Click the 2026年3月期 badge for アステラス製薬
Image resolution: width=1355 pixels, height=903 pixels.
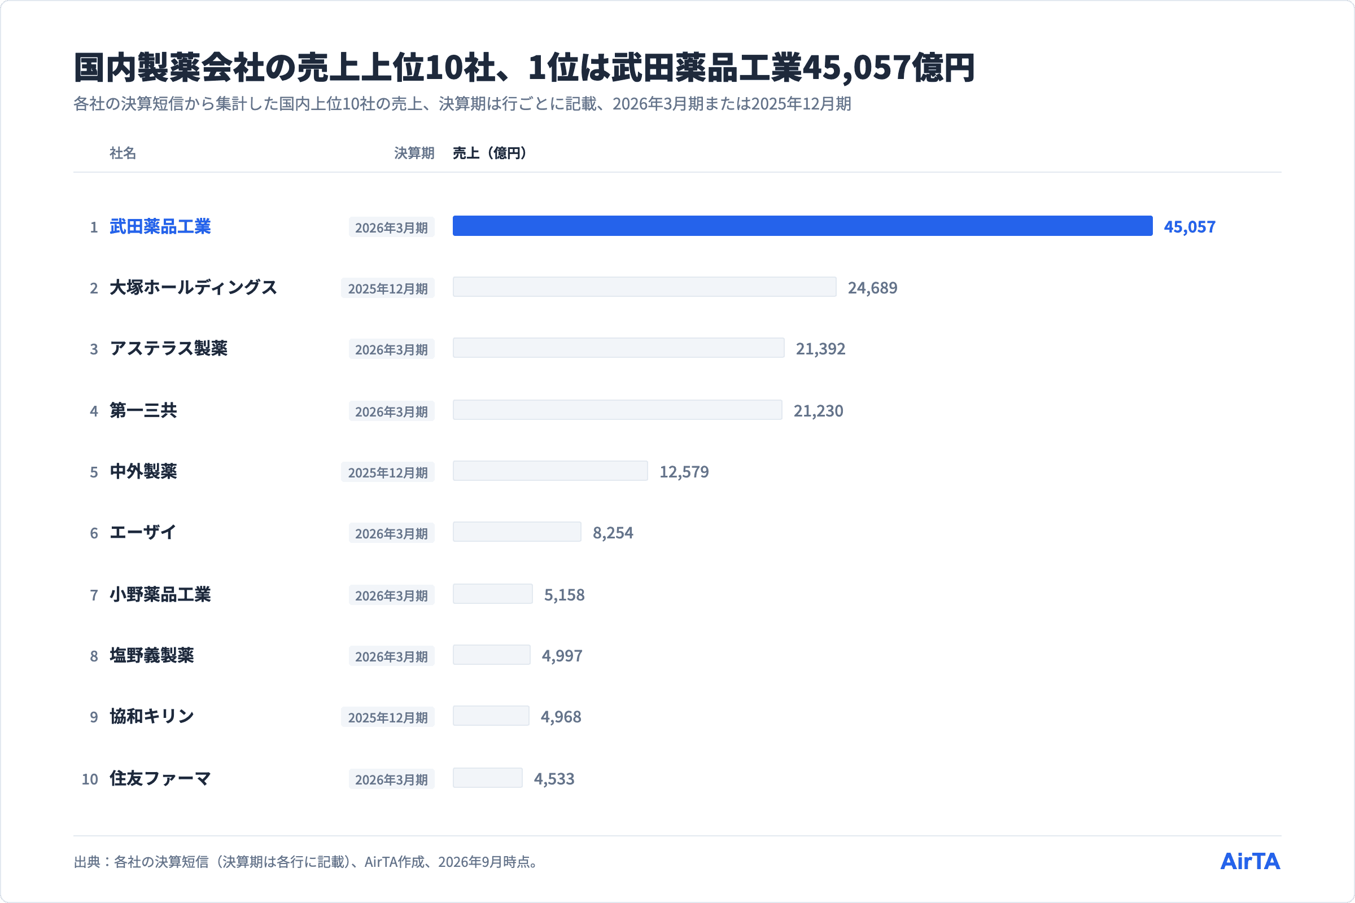pos(392,349)
